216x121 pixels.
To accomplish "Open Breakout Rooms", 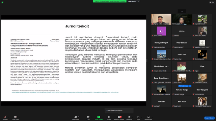I will [x=119, y=118].
